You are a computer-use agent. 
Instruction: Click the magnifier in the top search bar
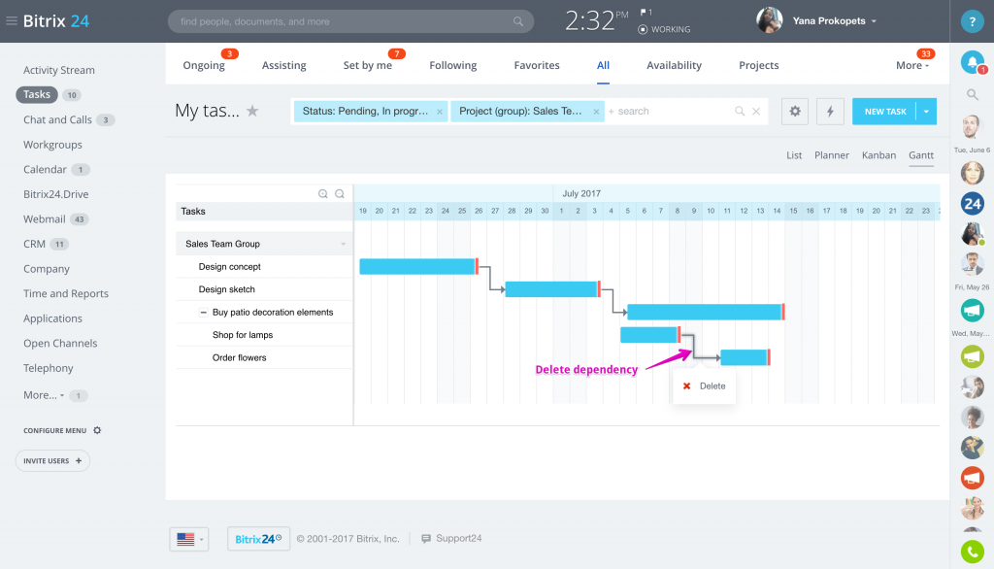pyautogui.click(x=518, y=21)
